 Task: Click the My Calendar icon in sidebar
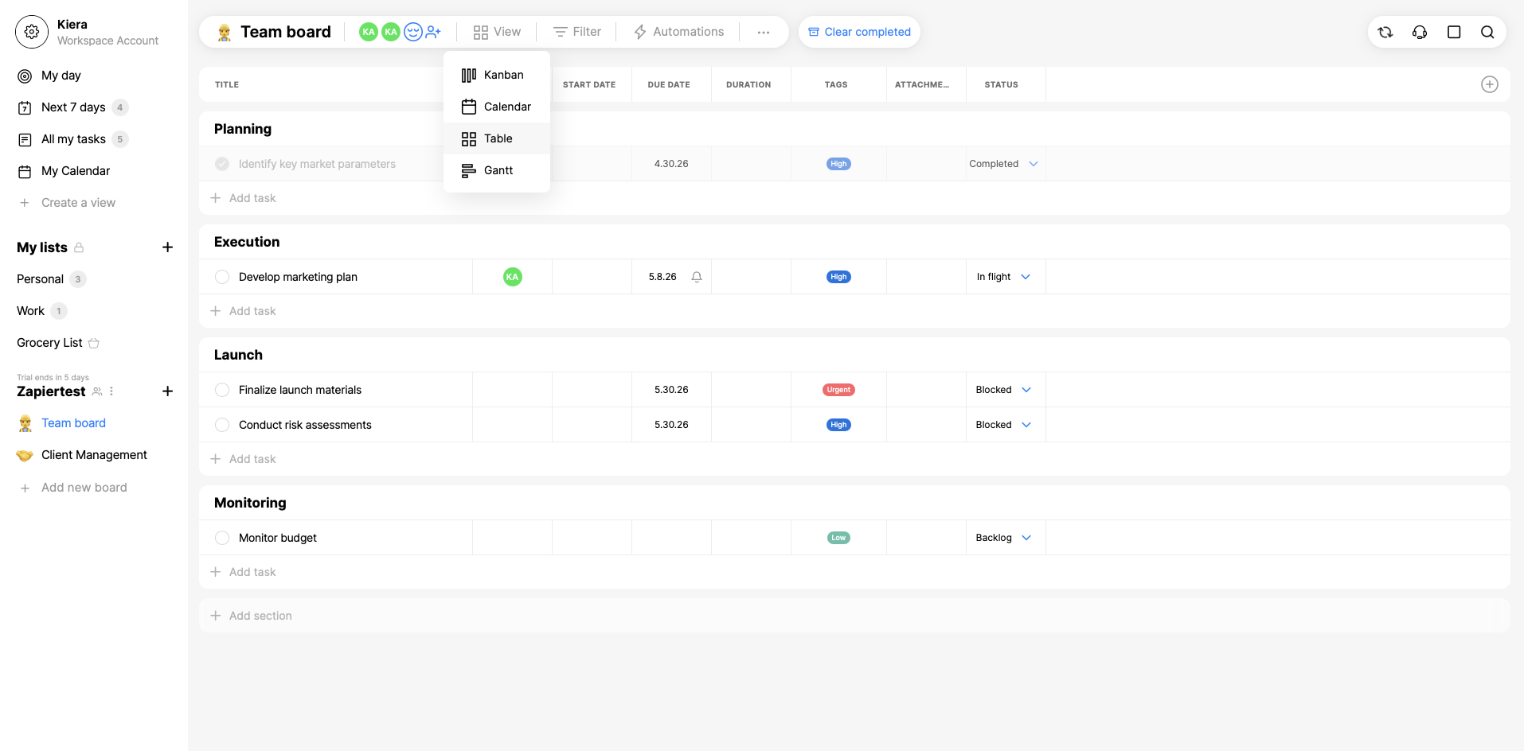pos(25,171)
